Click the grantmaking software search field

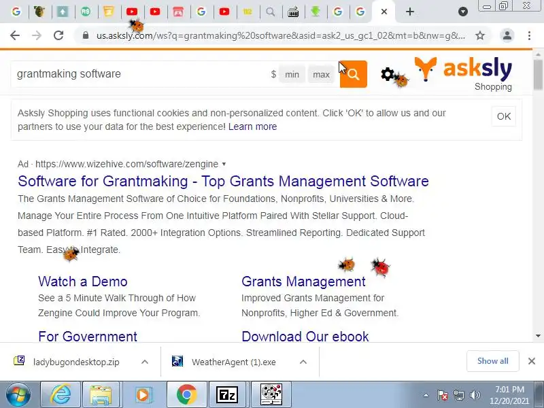[139, 74]
